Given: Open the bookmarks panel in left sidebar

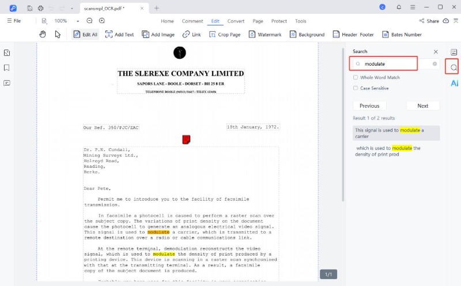Looking at the screenshot, I should pos(7,68).
